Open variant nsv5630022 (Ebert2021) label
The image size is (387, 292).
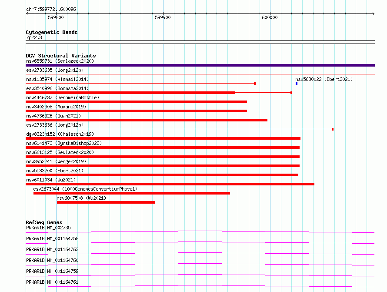point(324,79)
